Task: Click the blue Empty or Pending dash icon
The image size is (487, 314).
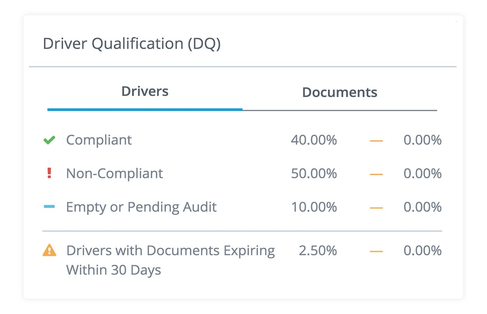Action: (49, 207)
